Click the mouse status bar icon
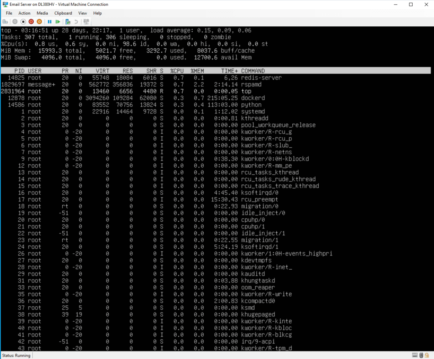 click(x=421, y=355)
